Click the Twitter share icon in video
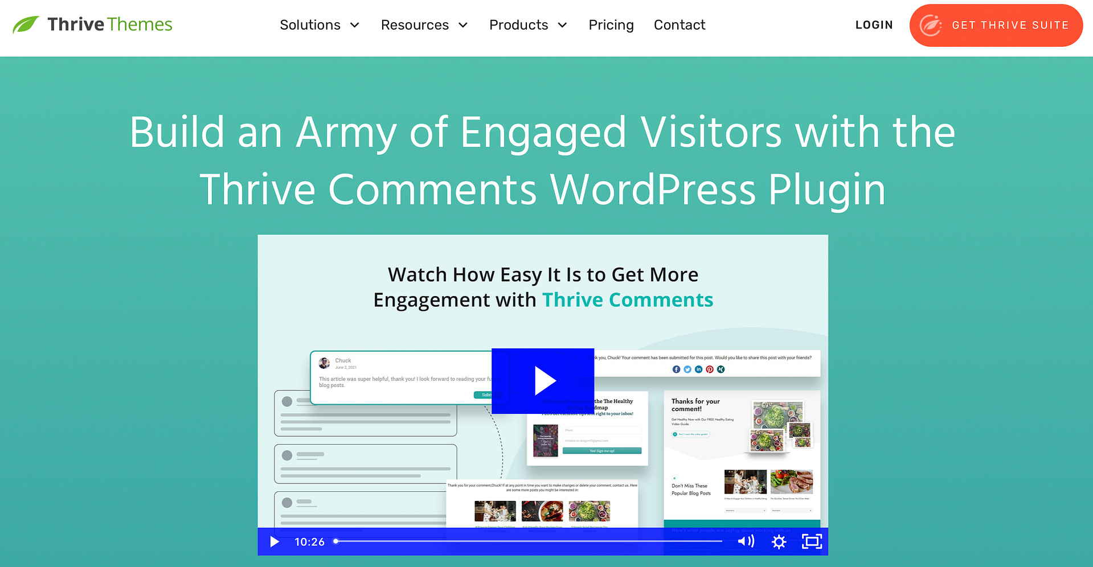Image resolution: width=1093 pixels, height=567 pixels. tap(687, 369)
